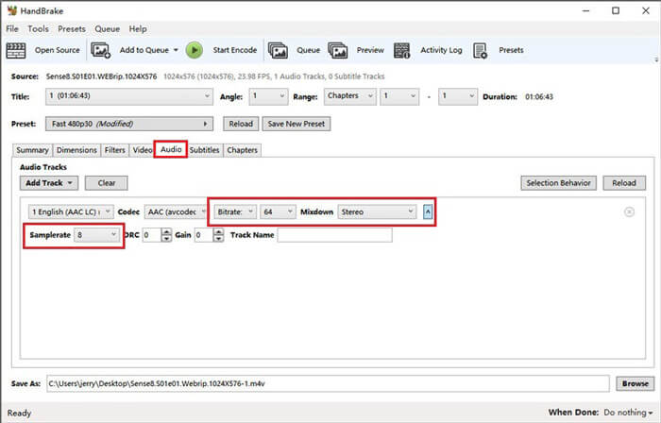Switch to the Summary tab

coord(32,150)
